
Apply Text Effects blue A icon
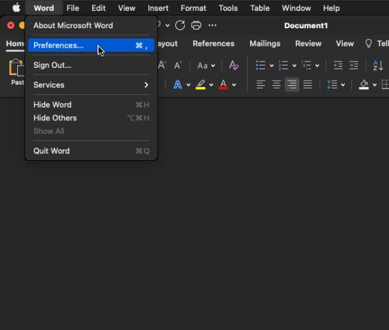point(178,85)
